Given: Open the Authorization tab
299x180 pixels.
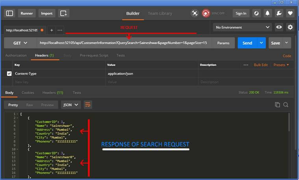Looking at the screenshot, I should click(16, 55).
